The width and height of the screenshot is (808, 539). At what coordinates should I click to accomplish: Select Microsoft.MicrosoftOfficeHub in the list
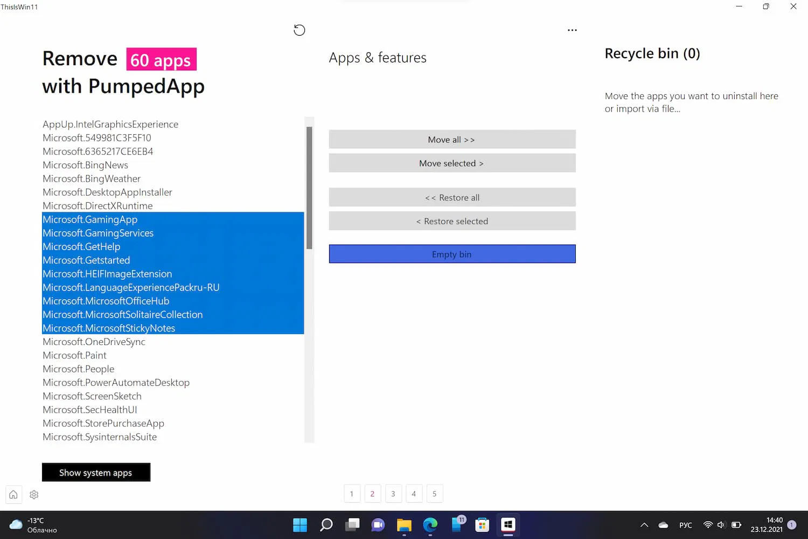pyautogui.click(x=173, y=301)
